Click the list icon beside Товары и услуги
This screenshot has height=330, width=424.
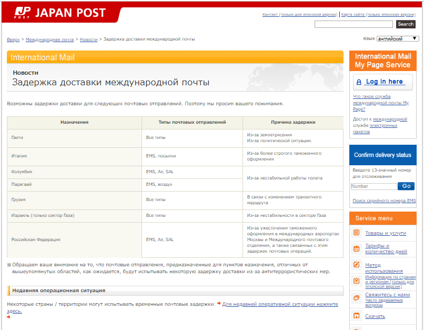tap(357, 233)
